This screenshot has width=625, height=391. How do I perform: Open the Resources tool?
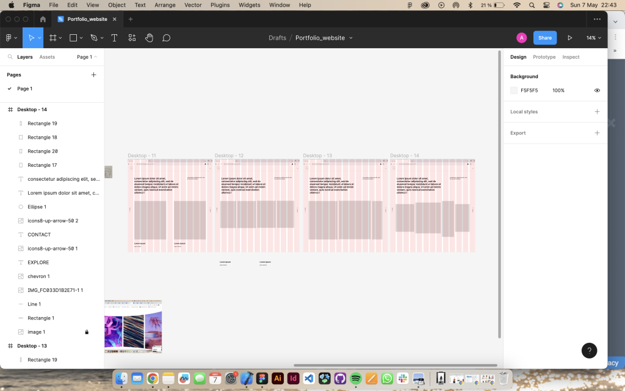[132, 38]
